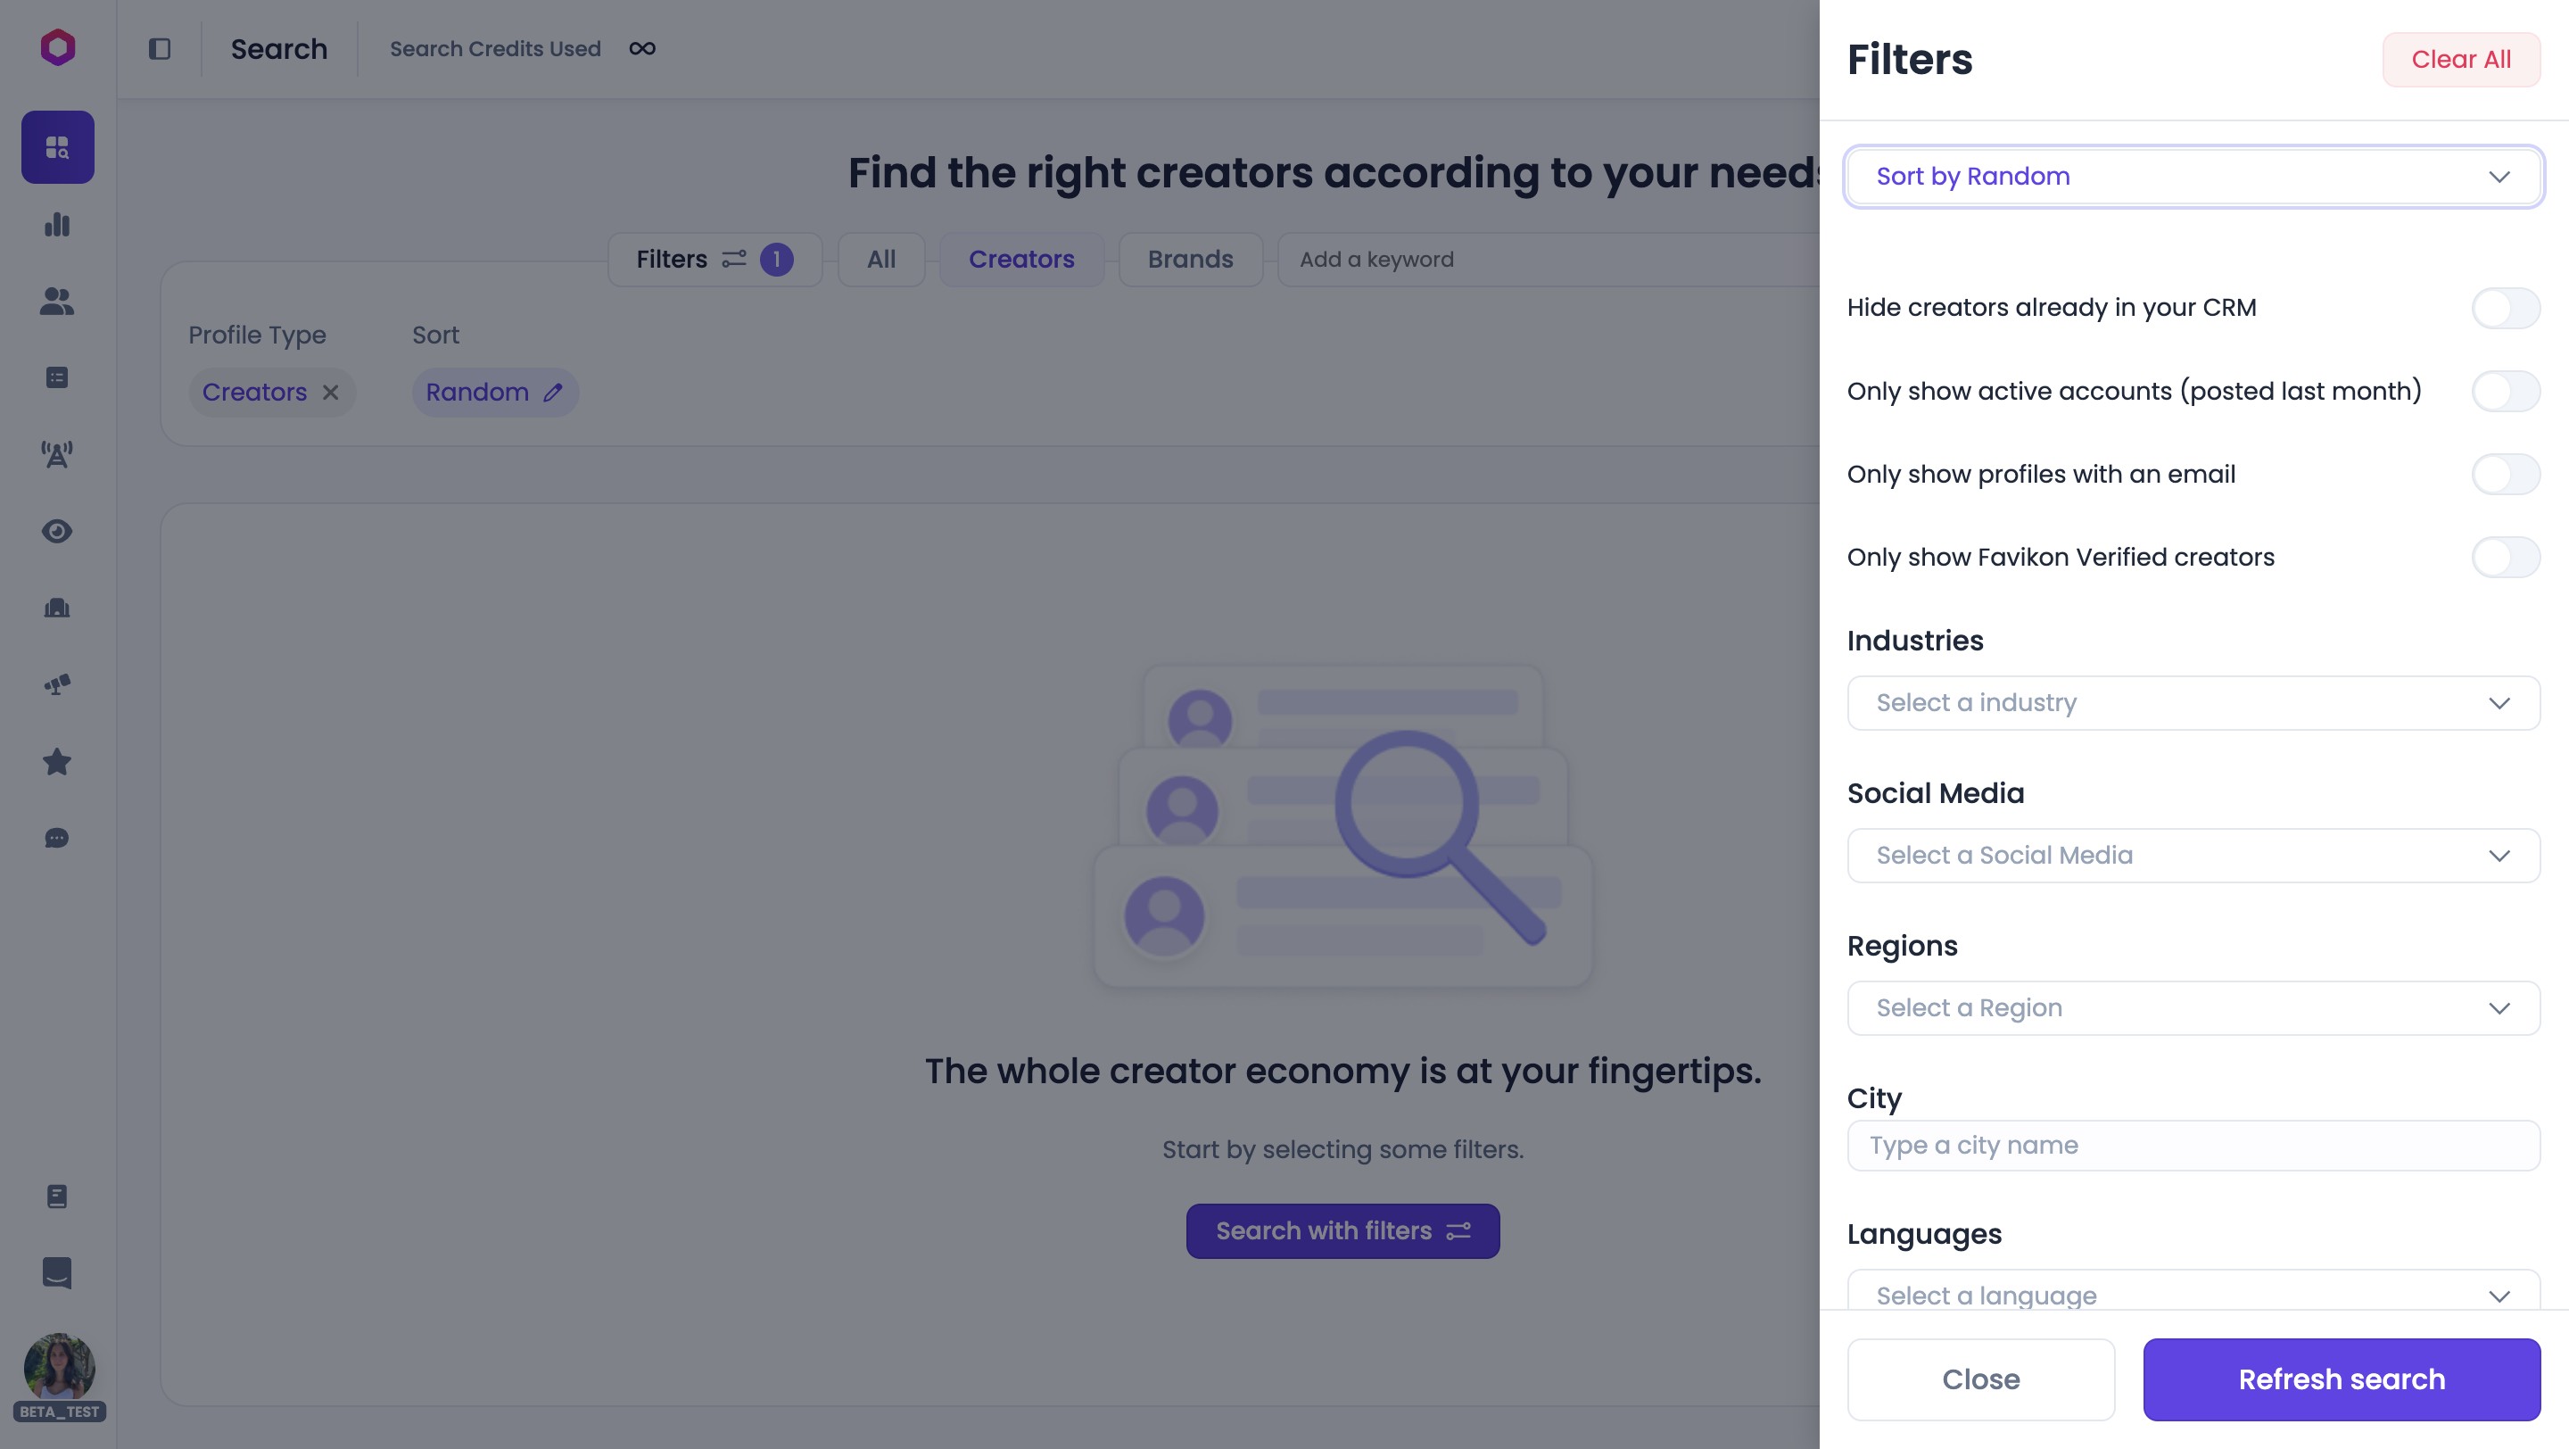
Task: Edit the Random sort pencil icon
Action: click(553, 393)
